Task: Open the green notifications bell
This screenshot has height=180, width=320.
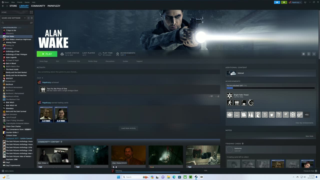Action: click(284, 2)
